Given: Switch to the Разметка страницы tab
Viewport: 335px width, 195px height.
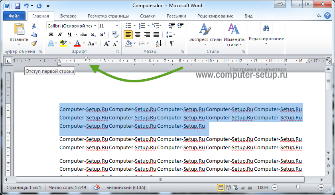Looking at the screenshot, I should point(108,16).
